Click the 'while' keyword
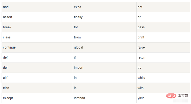 [141, 78]
